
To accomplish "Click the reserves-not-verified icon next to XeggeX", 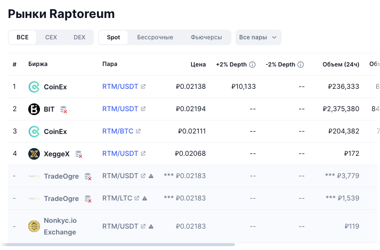I will pyautogui.click(x=78, y=154).
